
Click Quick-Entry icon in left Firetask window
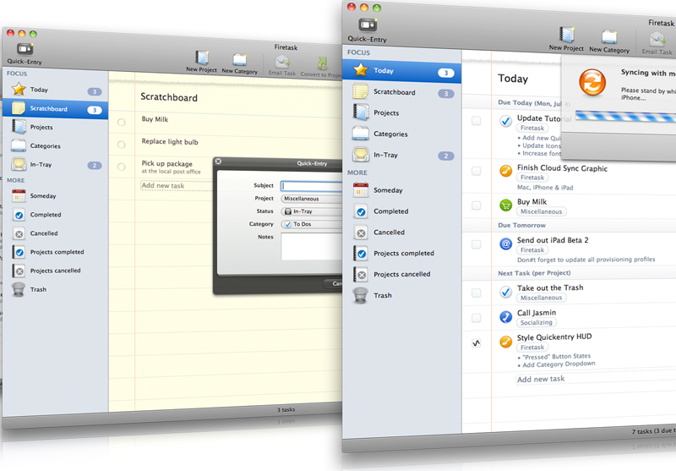point(25,49)
